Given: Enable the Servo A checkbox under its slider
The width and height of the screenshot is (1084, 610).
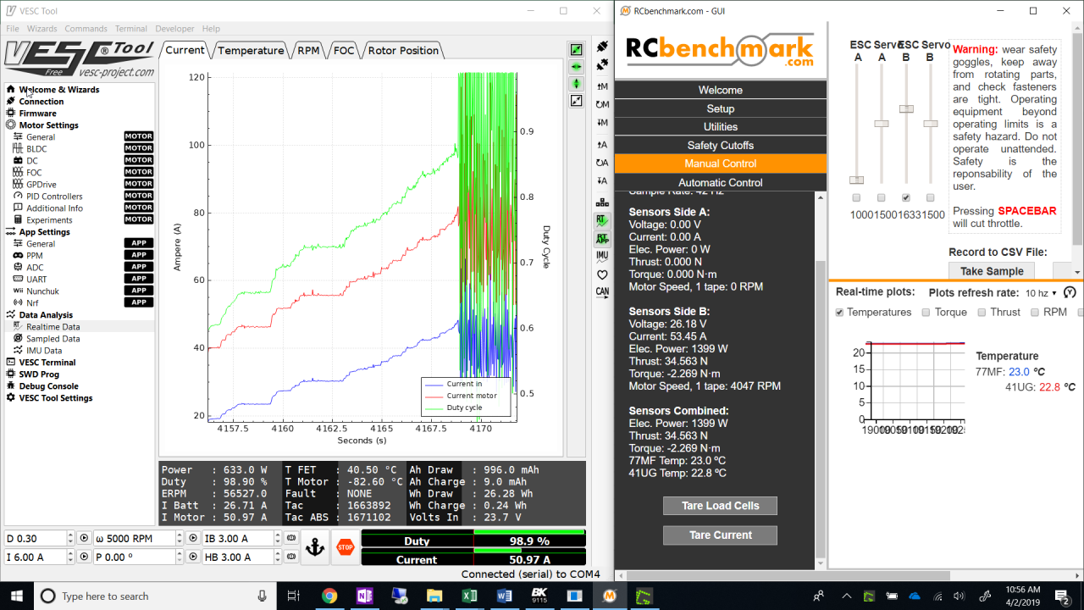Looking at the screenshot, I should tap(881, 198).
